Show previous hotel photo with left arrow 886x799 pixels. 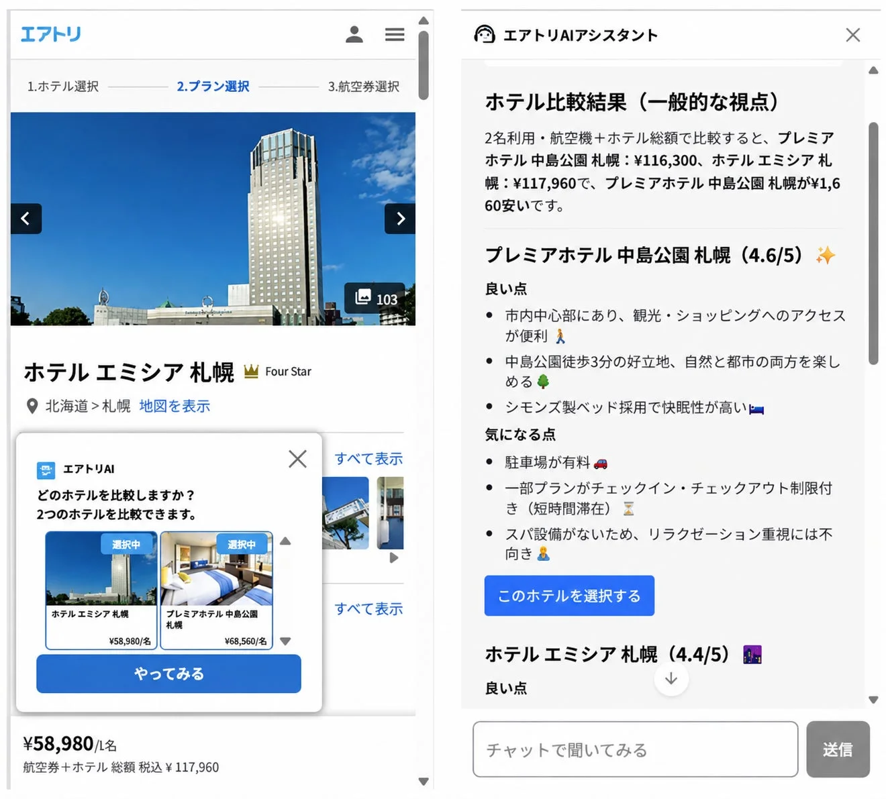click(x=26, y=219)
